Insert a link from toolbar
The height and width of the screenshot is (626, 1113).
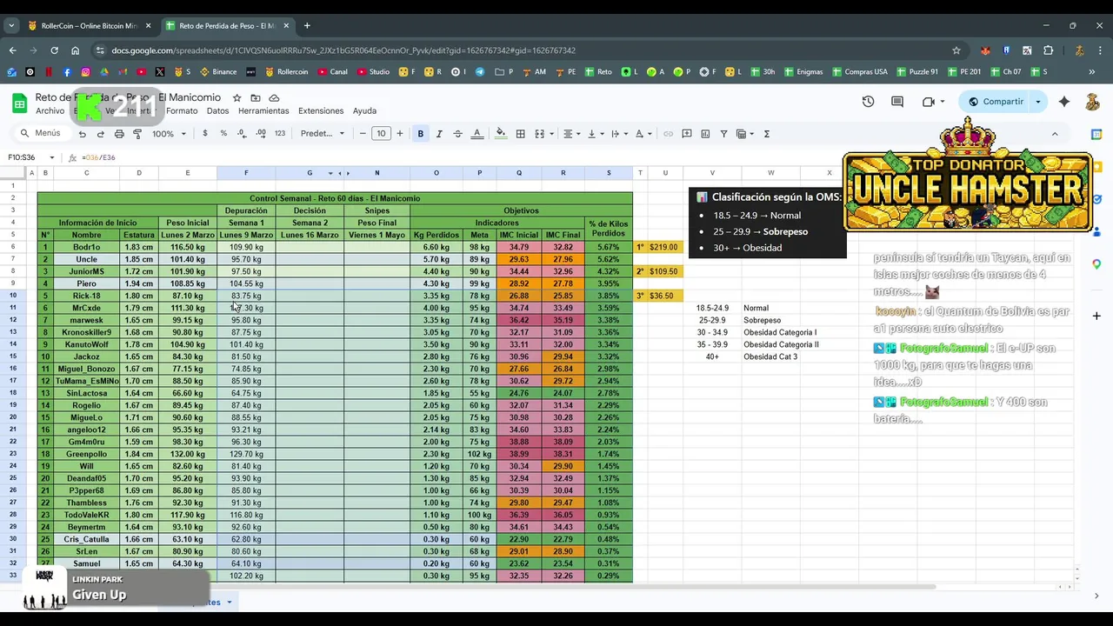tap(668, 134)
